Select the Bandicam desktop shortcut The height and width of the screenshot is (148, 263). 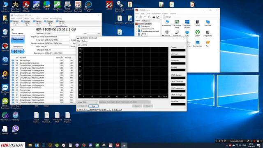click(x=5, y=47)
